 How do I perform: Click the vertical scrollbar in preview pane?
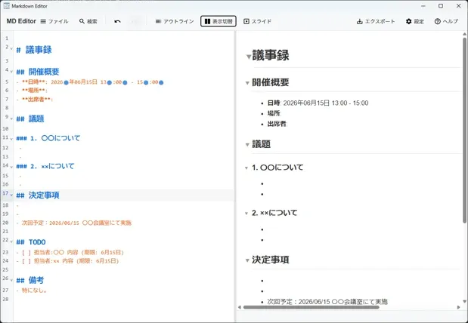coord(464,128)
